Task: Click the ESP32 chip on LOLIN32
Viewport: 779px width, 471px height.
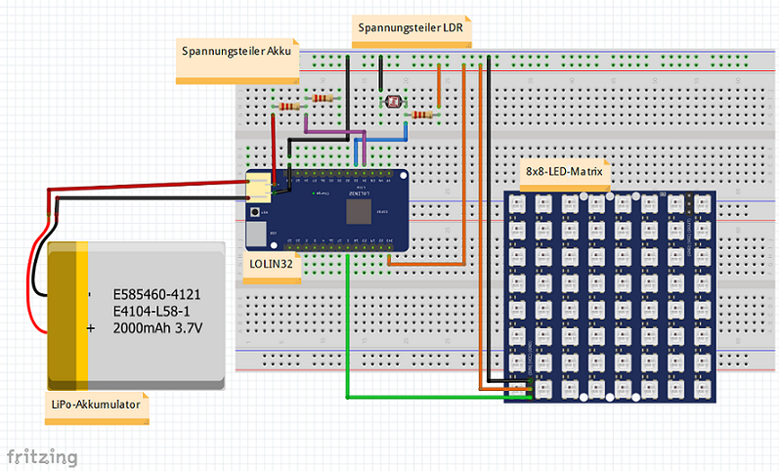Action: point(359,212)
